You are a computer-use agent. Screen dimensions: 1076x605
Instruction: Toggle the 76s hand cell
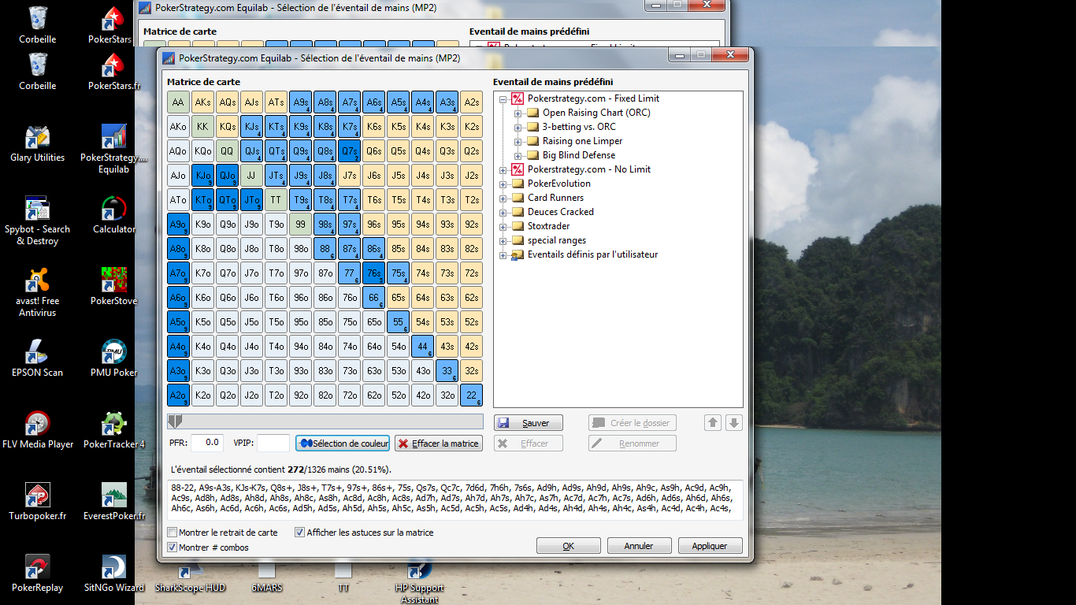pyautogui.click(x=373, y=273)
